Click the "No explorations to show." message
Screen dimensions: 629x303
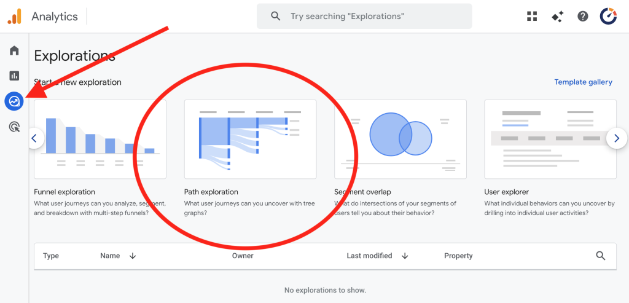(326, 289)
